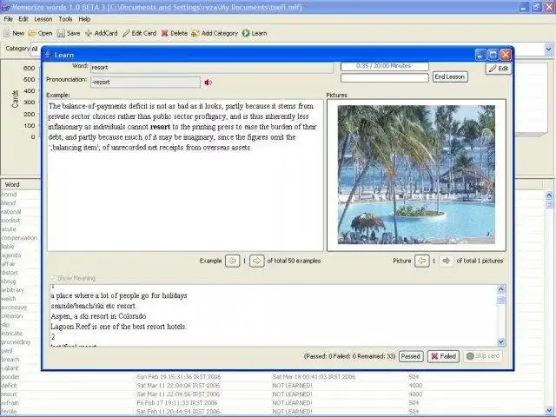The image size is (556, 417).
Task: Select the 'refrain' row in the word list
Action: (271, 403)
